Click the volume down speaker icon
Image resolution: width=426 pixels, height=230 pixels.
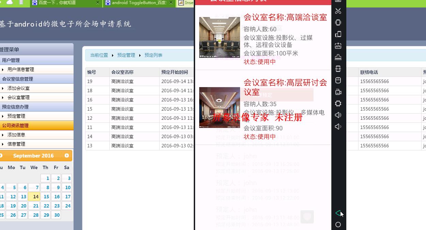pyautogui.click(x=338, y=127)
